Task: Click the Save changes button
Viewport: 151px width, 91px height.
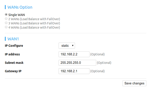Action: (134, 83)
